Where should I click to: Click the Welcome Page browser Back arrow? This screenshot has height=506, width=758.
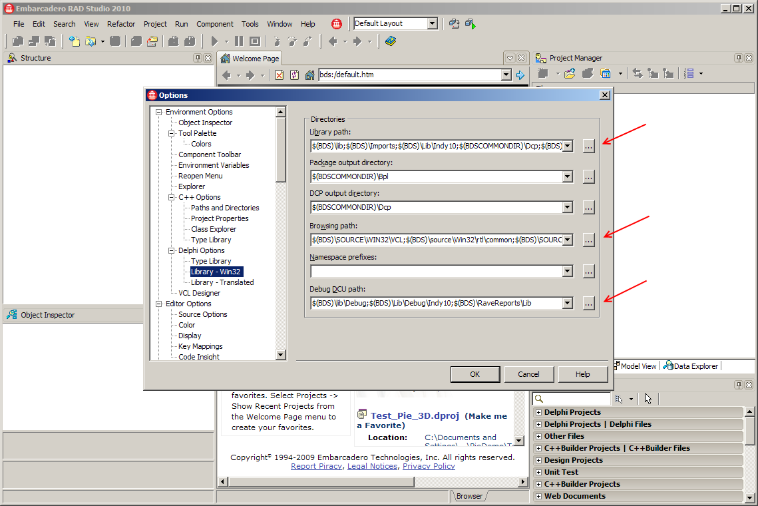[x=226, y=75]
